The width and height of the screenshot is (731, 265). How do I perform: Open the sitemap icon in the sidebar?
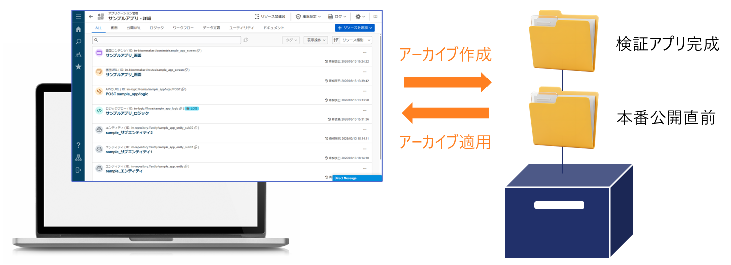78,158
